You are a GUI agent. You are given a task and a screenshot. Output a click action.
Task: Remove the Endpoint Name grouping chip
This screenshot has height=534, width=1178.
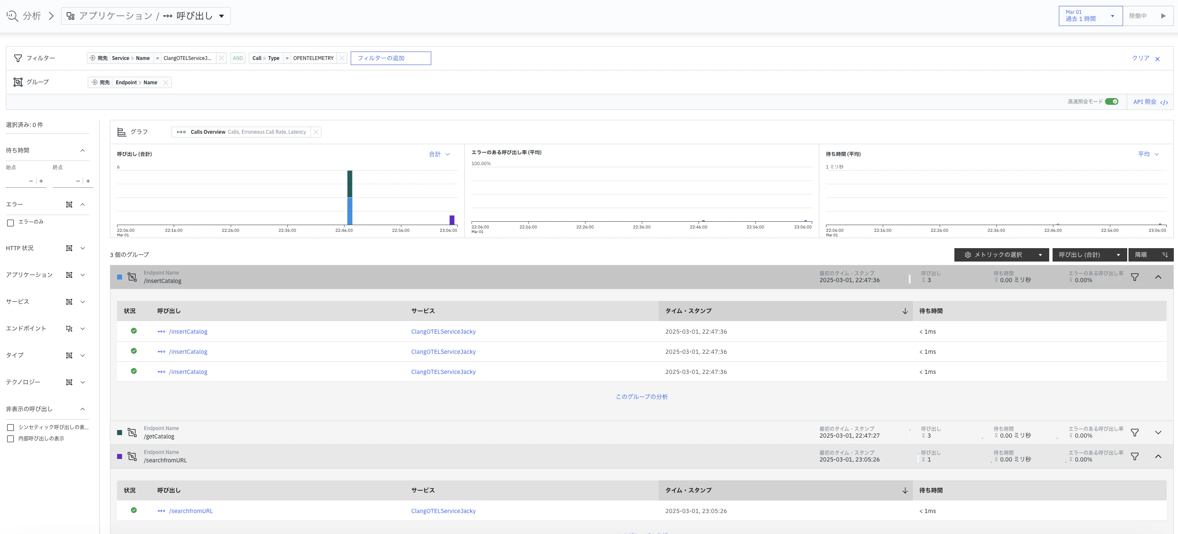pyautogui.click(x=166, y=83)
